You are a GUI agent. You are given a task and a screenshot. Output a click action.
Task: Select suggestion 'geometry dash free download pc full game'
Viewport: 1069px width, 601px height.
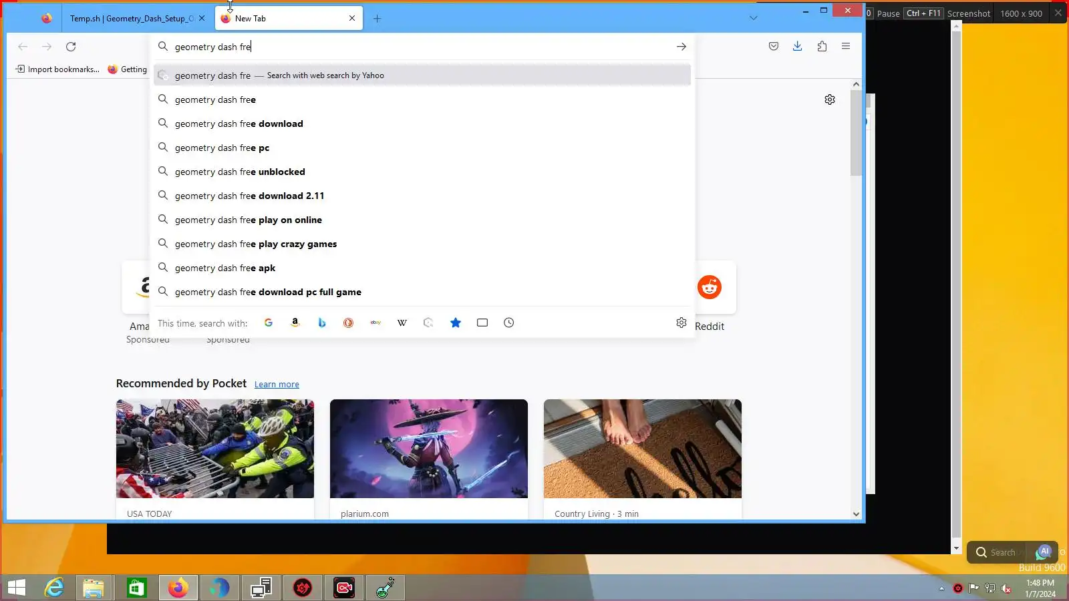(x=422, y=292)
